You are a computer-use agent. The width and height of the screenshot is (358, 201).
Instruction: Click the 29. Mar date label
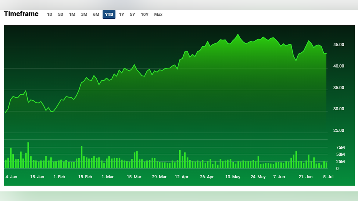(159, 177)
